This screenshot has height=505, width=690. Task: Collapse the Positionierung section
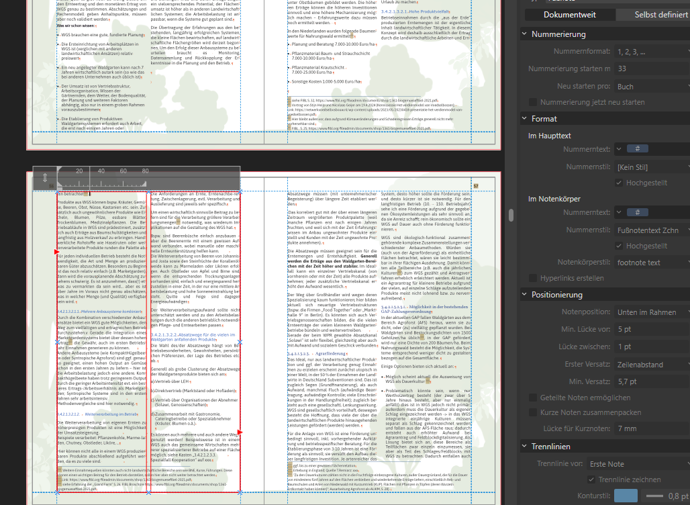(x=524, y=295)
